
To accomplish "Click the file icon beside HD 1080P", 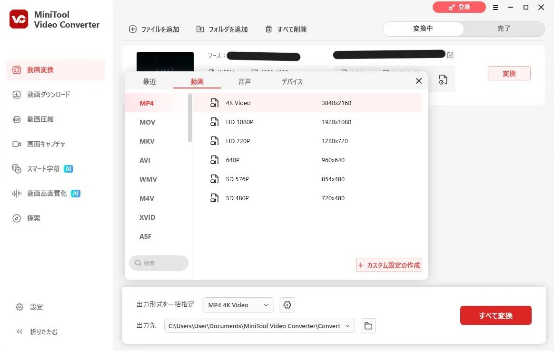I will pyautogui.click(x=214, y=122).
